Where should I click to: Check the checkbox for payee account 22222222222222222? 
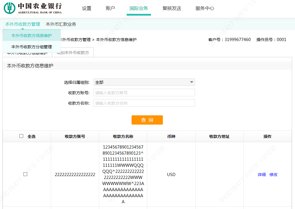26,174
